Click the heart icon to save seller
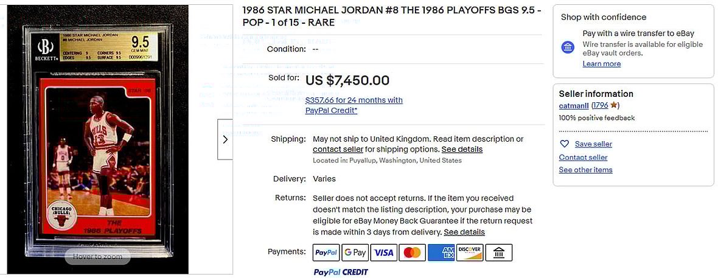Image resolution: width=718 pixels, height=280 pixels. (x=564, y=144)
